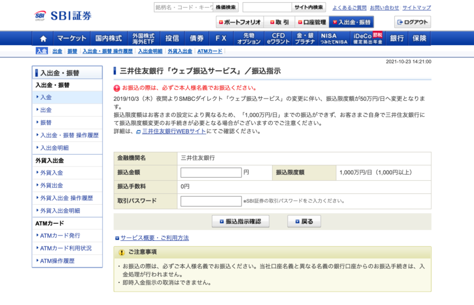Select the 振替 sub-navigation tab
The width and height of the screenshot is (474, 305).
tap(72, 51)
